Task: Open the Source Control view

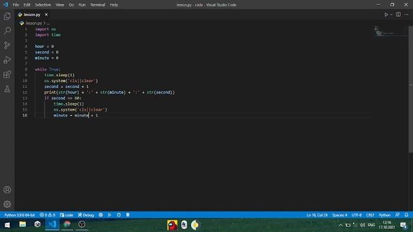Action: (7, 45)
